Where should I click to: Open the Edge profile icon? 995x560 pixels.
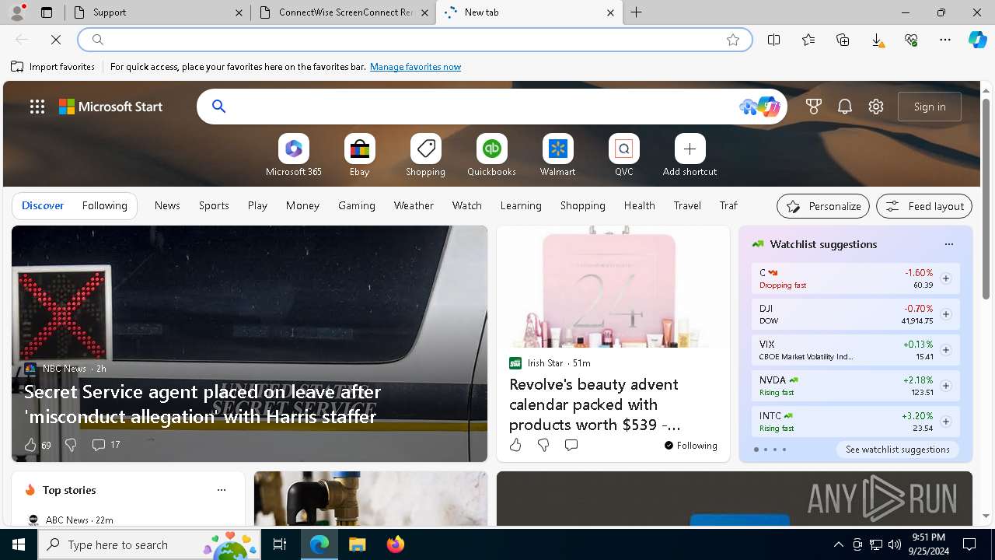click(x=17, y=12)
